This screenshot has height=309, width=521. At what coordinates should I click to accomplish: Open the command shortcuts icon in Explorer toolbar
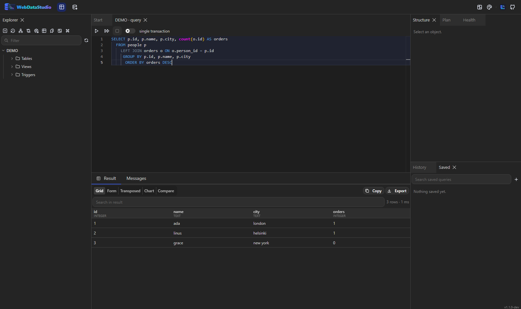tap(67, 31)
